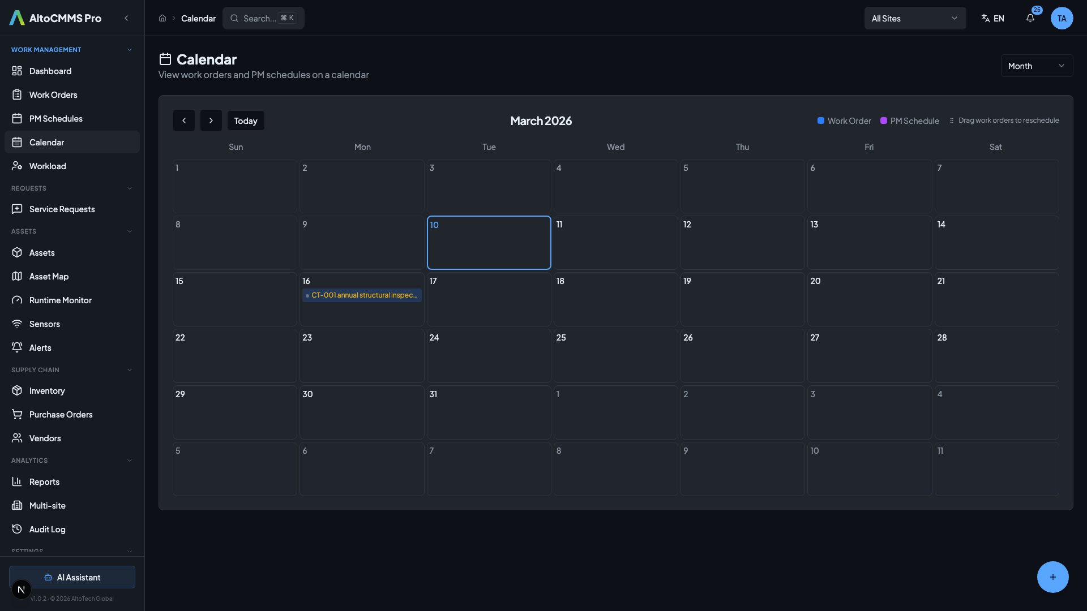
Task: Check the Sensors page
Action: [x=44, y=324]
